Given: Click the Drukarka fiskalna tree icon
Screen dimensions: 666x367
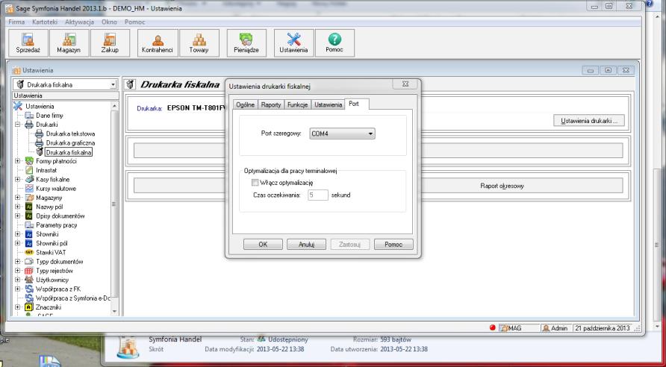Looking at the screenshot, I should (40, 152).
